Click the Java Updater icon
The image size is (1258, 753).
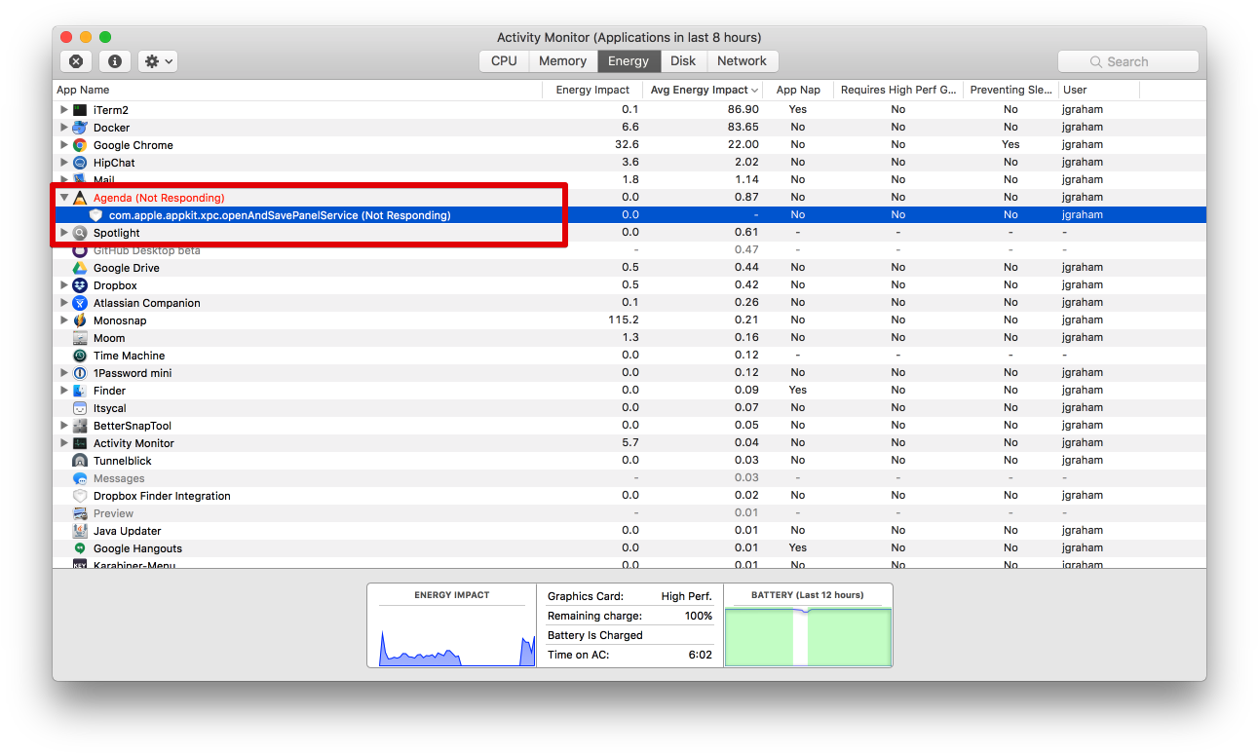(x=80, y=531)
